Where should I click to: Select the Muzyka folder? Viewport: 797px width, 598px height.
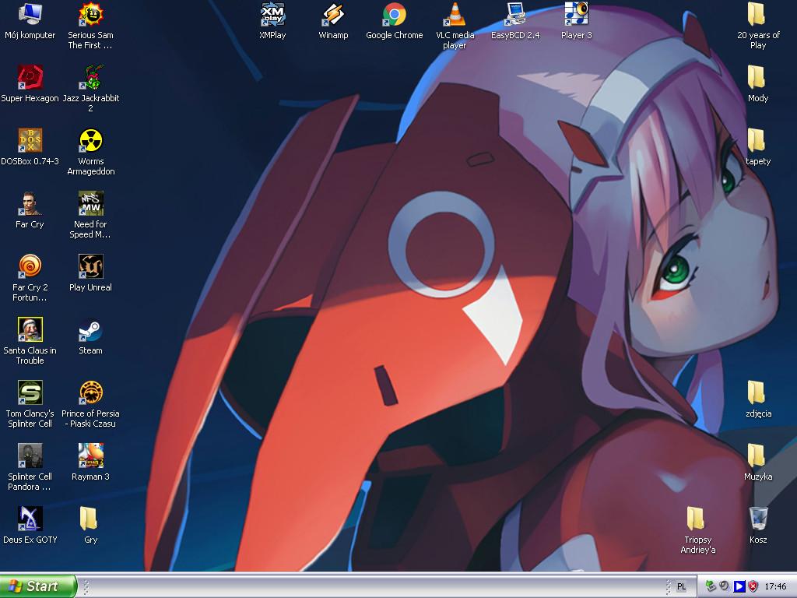click(x=757, y=456)
